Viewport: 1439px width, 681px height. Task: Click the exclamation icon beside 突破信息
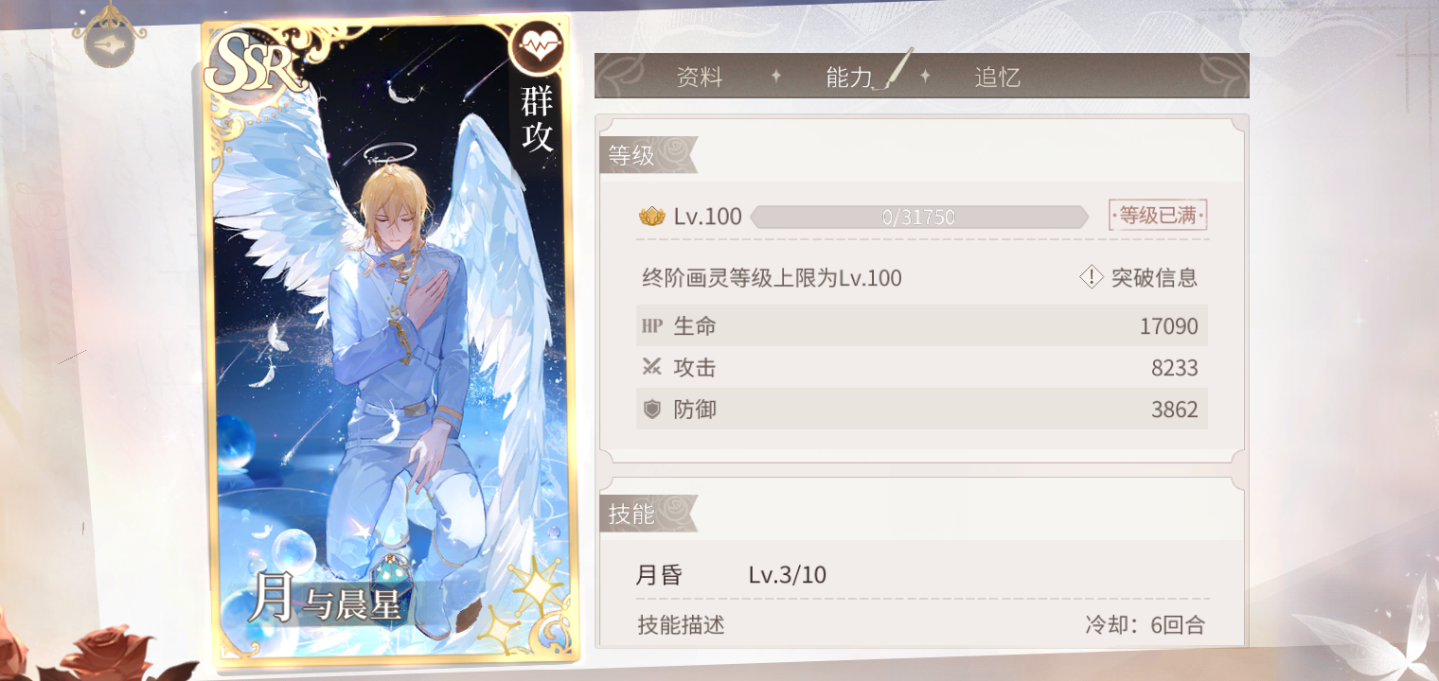tap(1092, 277)
